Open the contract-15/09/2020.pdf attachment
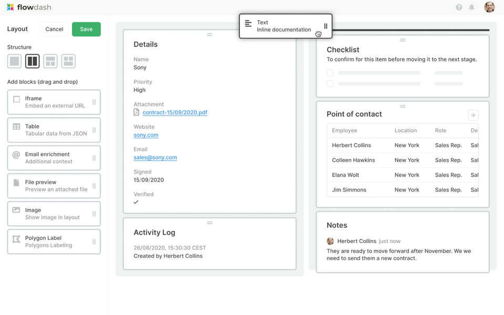Image resolution: width=504 pixels, height=315 pixels. [x=175, y=112]
